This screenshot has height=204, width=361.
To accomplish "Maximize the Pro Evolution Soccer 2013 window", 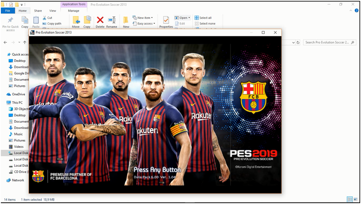I will tap(263, 33).
